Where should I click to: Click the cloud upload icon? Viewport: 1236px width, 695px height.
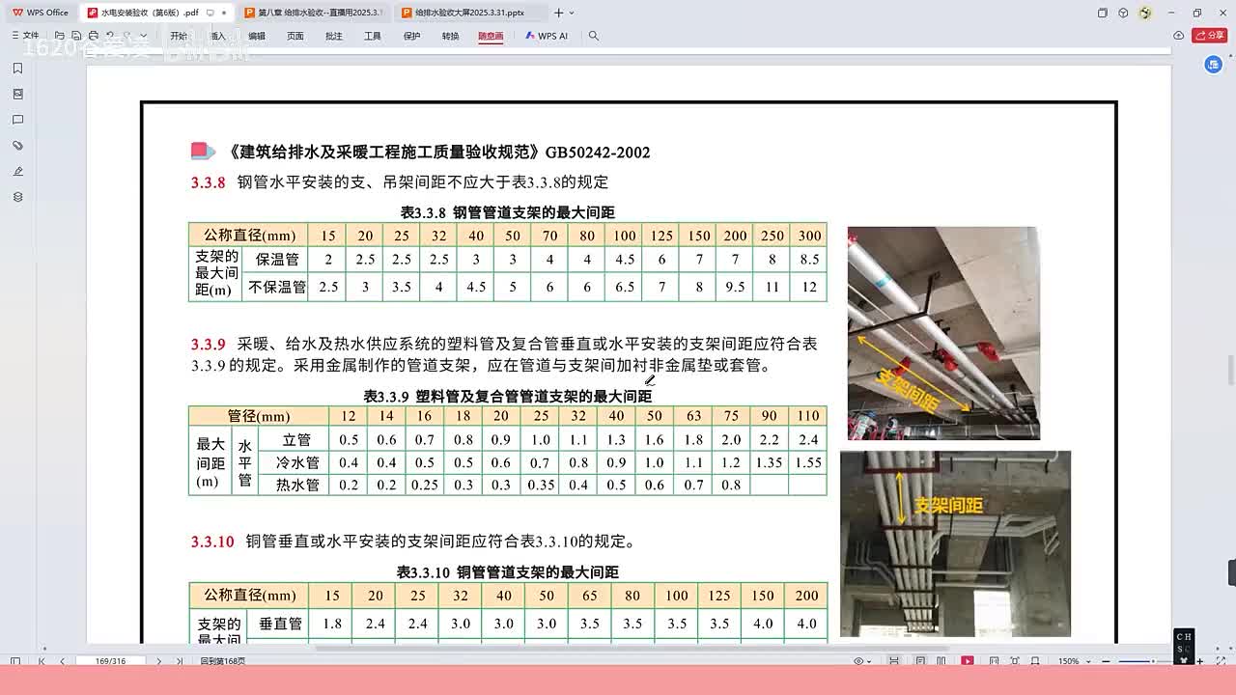click(1179, 36)
